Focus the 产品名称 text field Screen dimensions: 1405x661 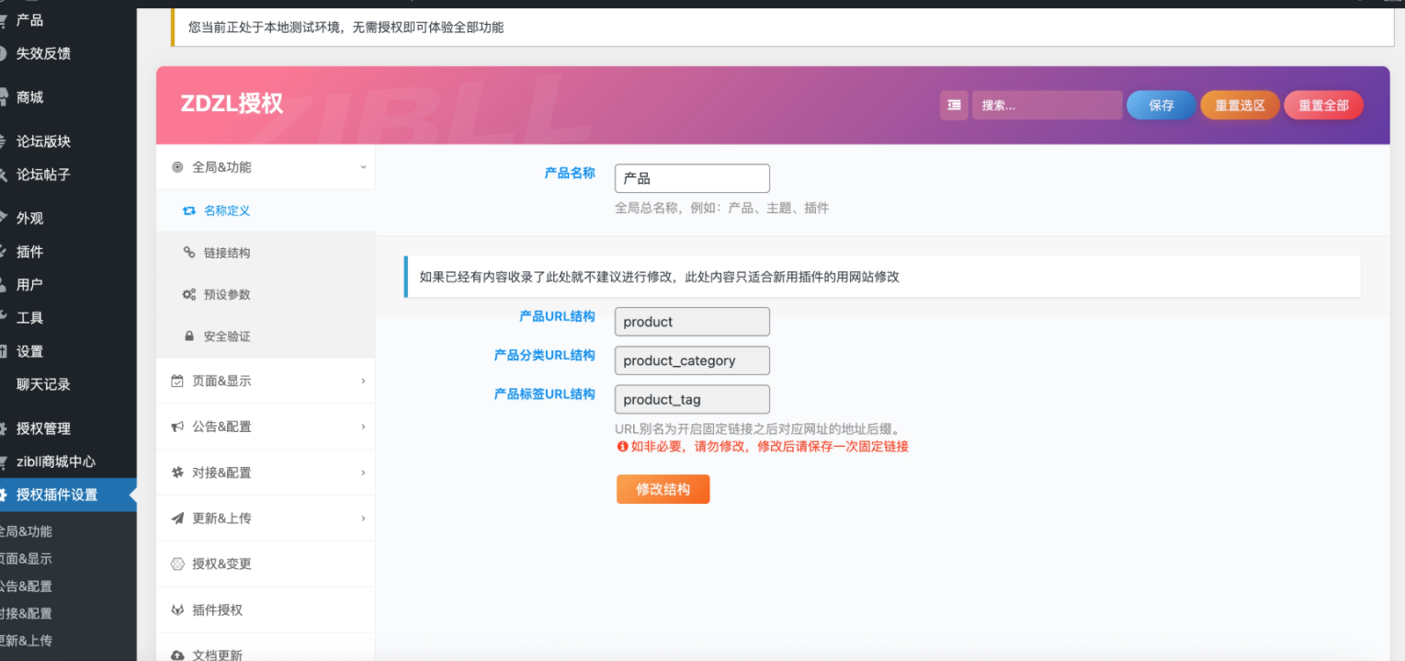pos(692,178)
